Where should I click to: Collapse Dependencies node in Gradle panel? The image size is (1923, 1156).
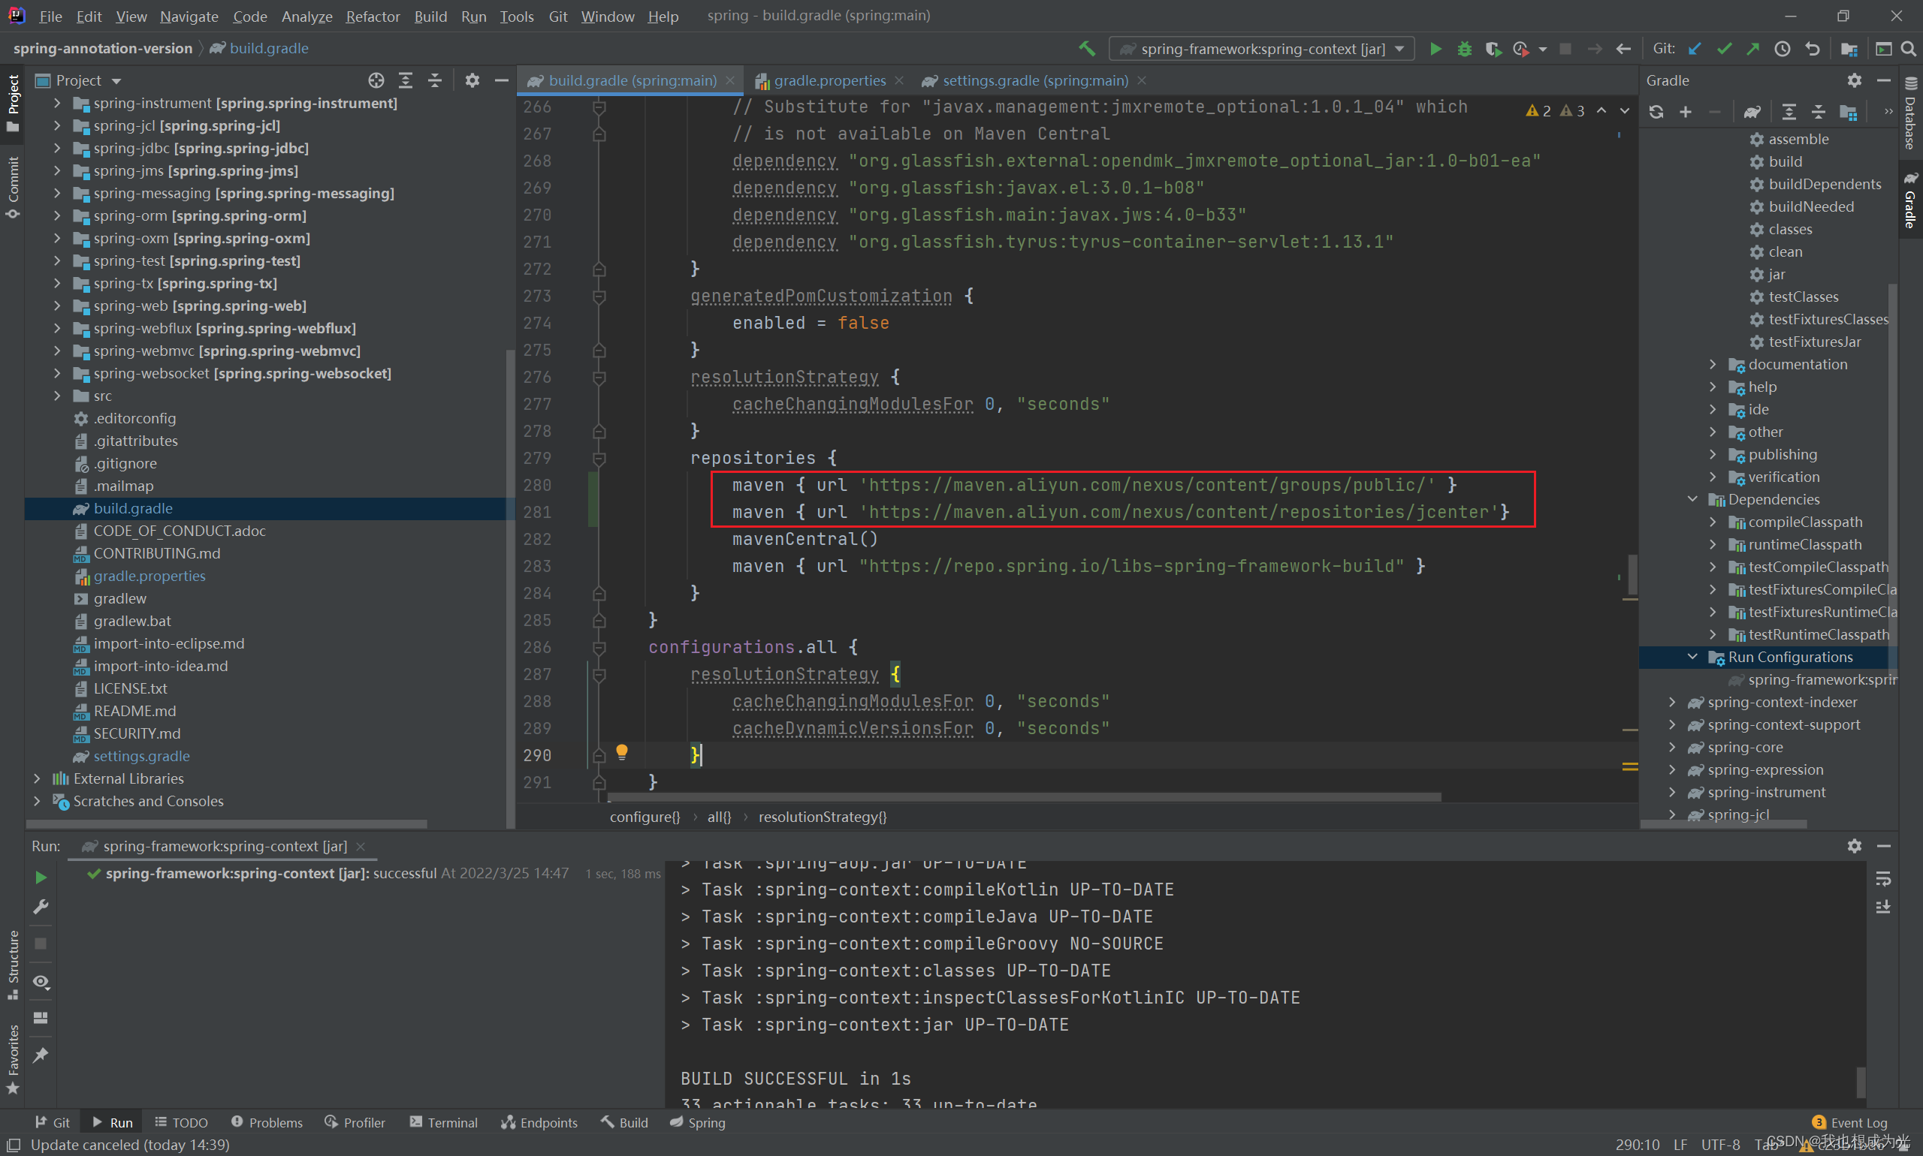click(x=1692, y=499)
